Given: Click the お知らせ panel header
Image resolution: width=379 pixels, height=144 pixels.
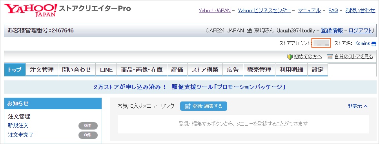Looking at the screenshot, I should (53, 104).
